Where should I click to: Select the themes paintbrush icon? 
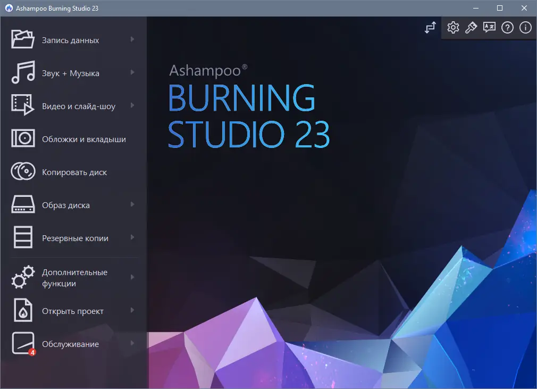[x=471, y=27]
